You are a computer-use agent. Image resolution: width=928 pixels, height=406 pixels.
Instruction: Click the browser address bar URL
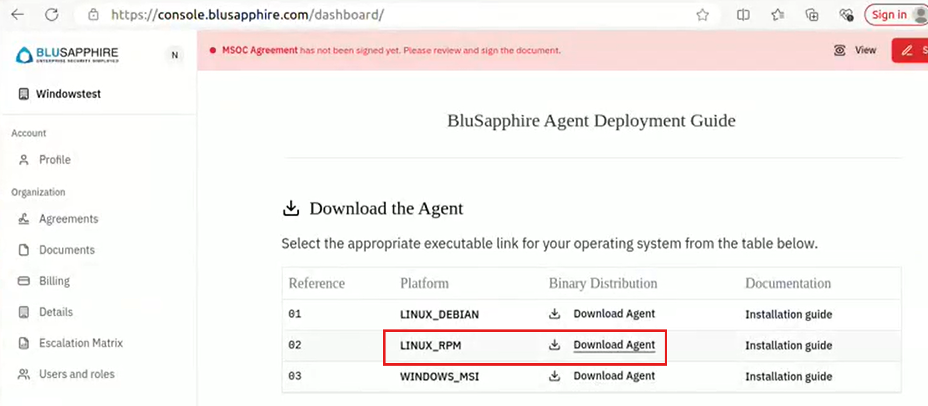pos(247,15)
